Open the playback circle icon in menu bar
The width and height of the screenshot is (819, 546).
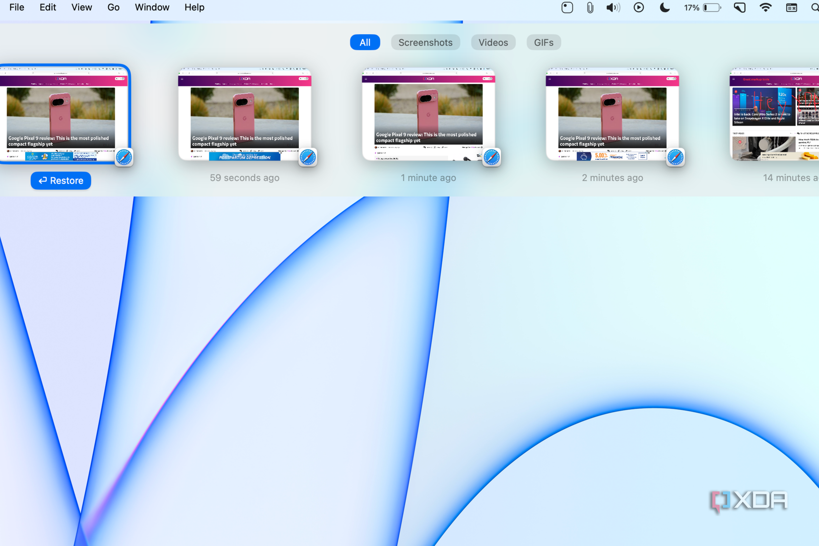639,7
